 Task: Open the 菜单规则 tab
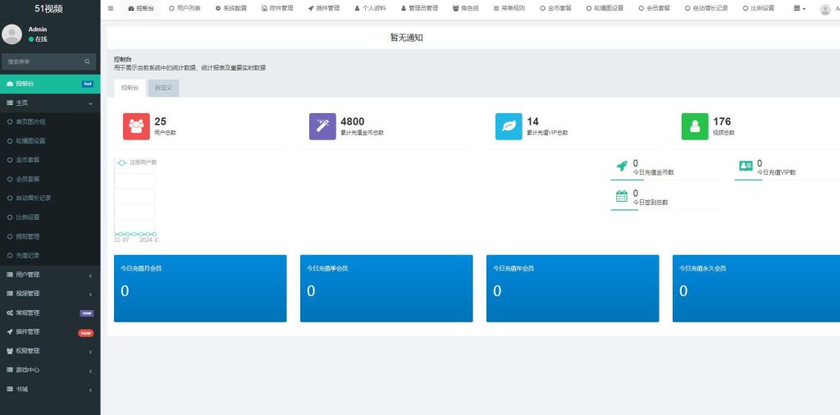point(509,8)
